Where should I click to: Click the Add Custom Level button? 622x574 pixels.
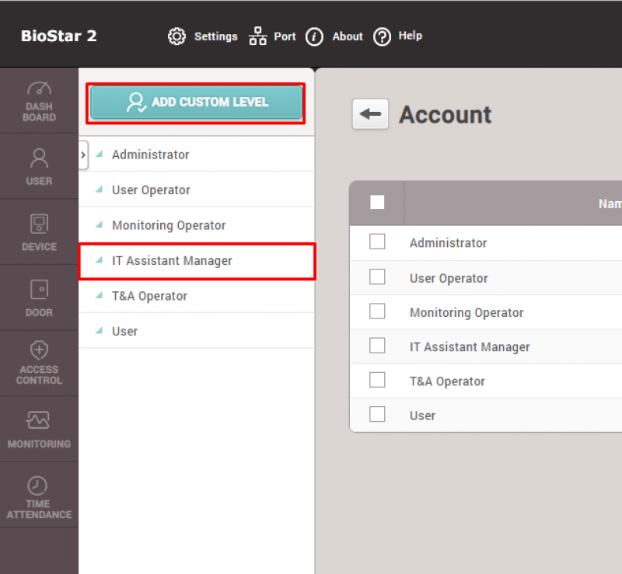pyautogui.click(x=196, y=103)
